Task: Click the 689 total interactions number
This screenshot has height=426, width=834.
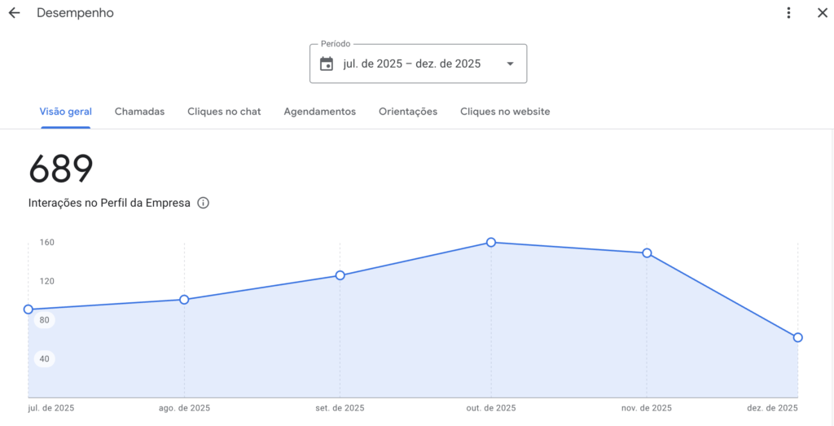Action: point(61,169)
